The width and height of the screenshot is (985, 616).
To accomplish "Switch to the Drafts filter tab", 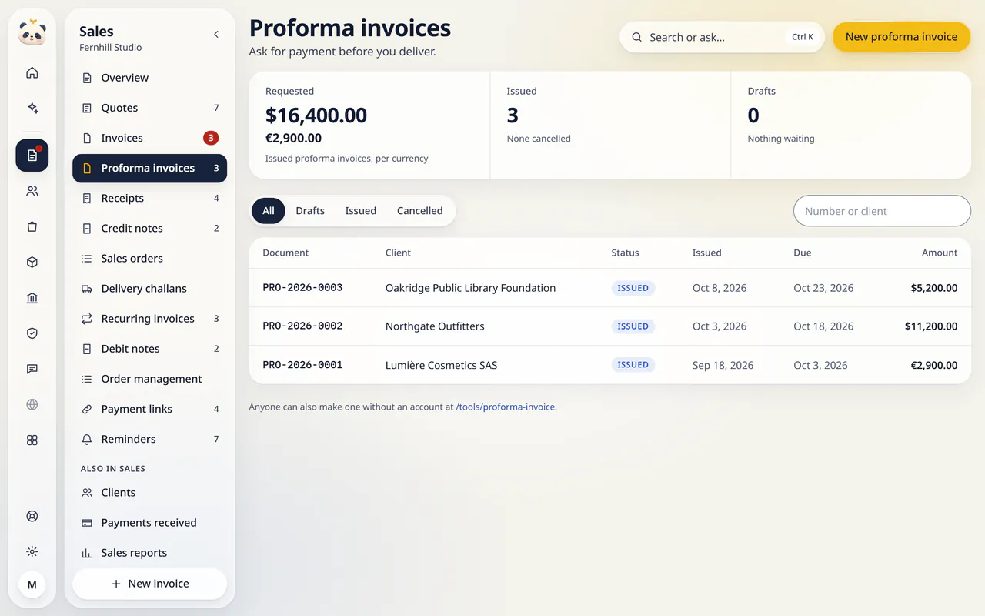I will click(x=310, y=211).
